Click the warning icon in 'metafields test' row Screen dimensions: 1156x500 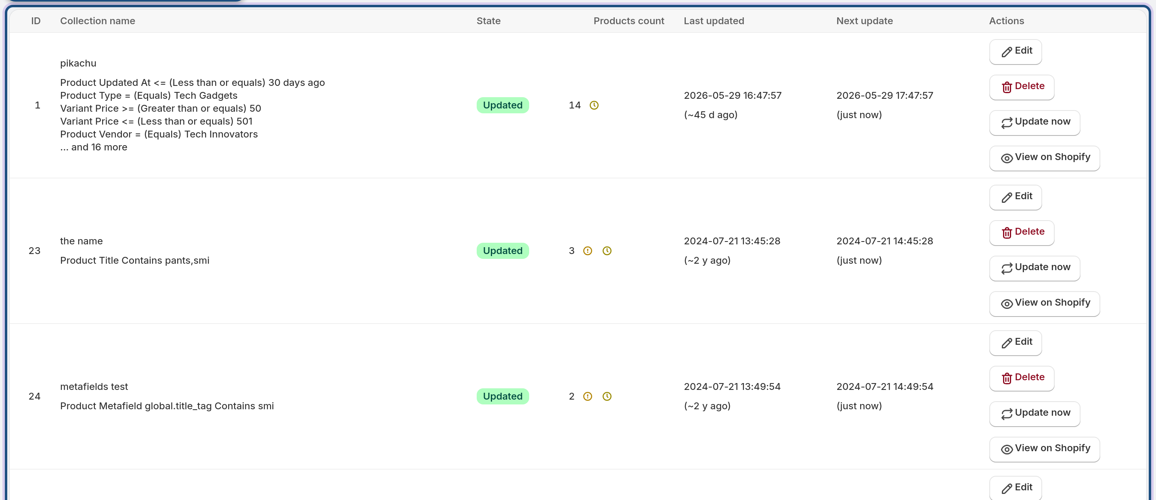587,396
